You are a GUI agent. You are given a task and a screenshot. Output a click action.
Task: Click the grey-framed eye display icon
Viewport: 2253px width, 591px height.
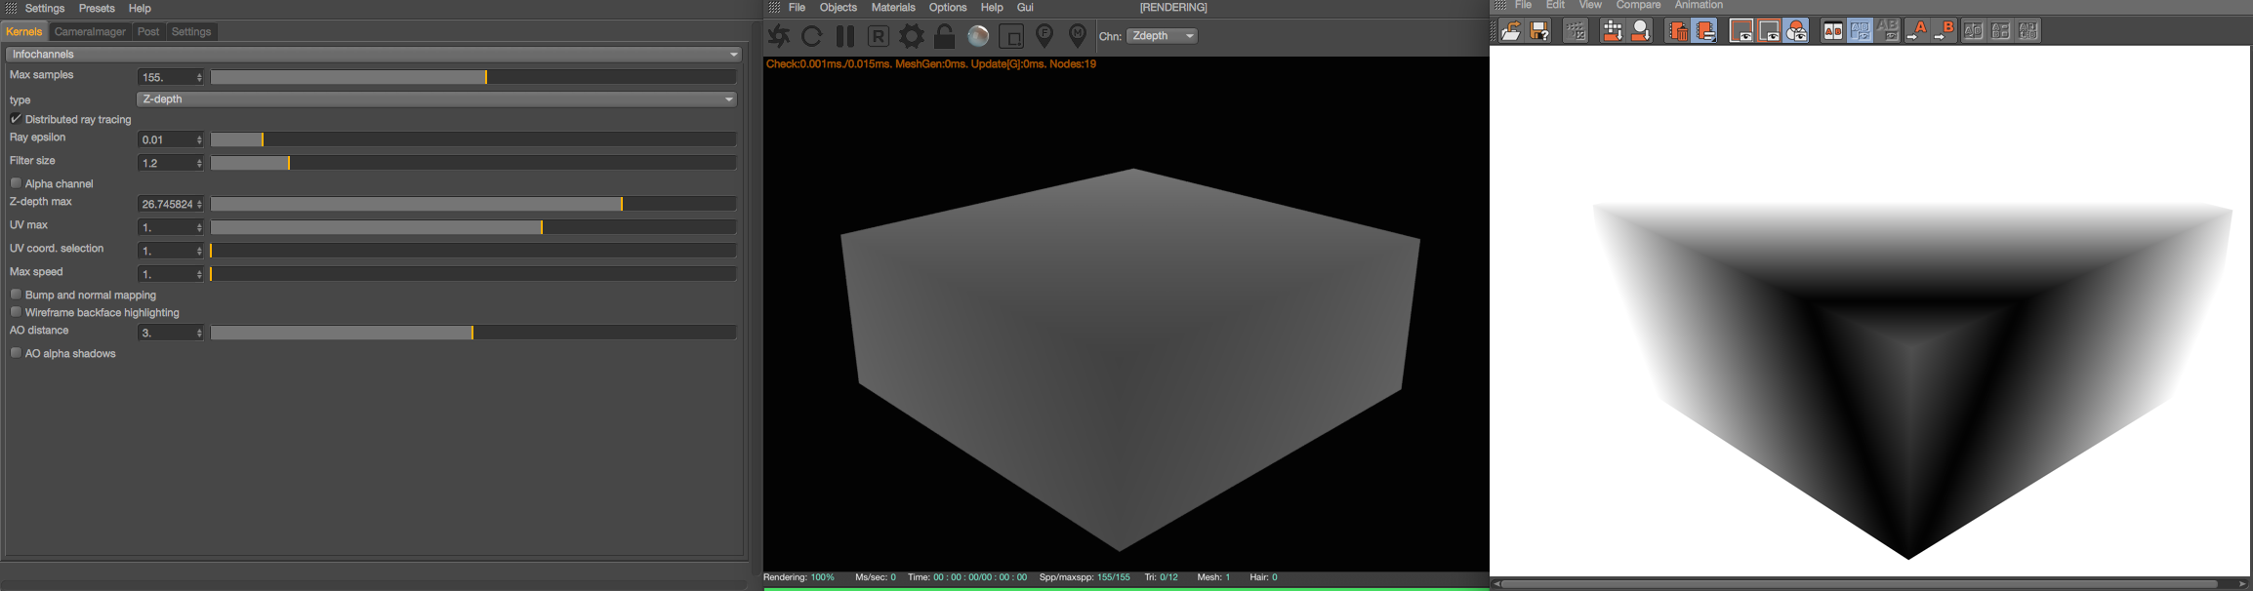pos(1769,31)
